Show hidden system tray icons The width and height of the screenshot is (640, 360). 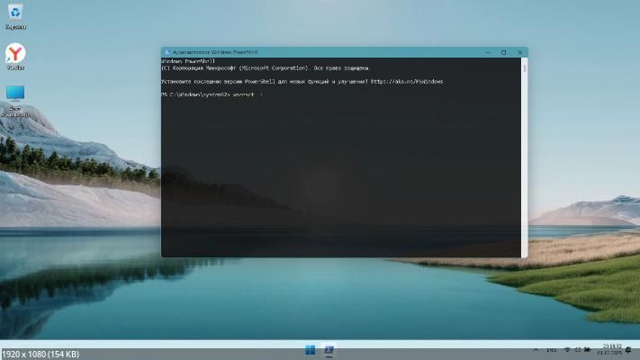[538, 350]
